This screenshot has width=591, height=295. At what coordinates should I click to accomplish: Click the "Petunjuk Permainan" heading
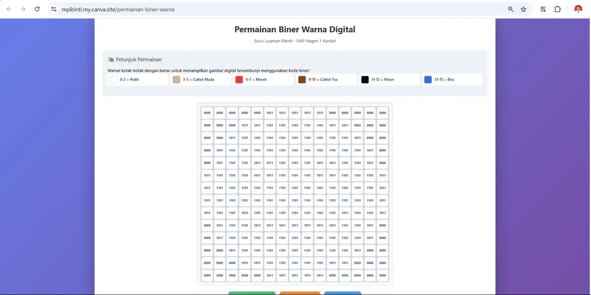point(138,59)
